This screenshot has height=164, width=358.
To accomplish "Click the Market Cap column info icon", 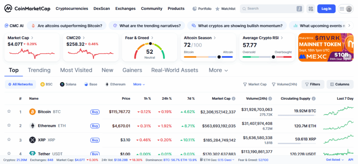I will [234, 98].
